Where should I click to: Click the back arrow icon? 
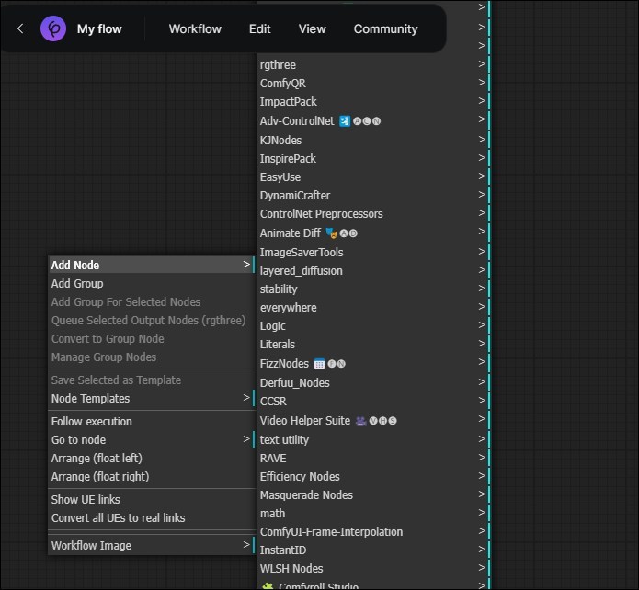(20, 28)
